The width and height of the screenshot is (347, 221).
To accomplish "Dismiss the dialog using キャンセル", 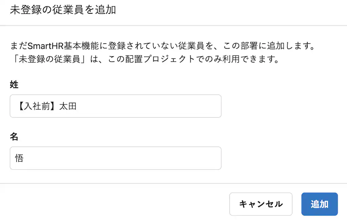I will [261, 204].
